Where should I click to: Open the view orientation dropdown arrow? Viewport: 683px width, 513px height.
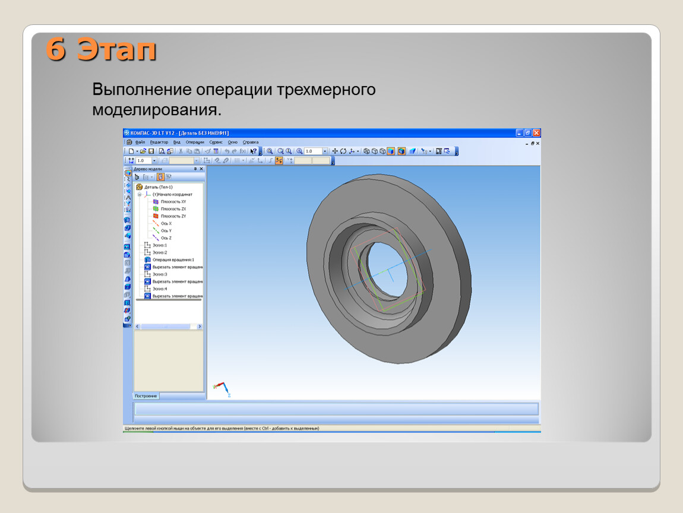(358, 151)
